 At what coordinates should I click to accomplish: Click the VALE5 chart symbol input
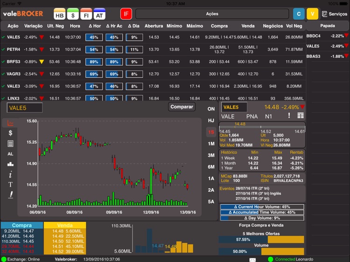click(x=25, y=108)
